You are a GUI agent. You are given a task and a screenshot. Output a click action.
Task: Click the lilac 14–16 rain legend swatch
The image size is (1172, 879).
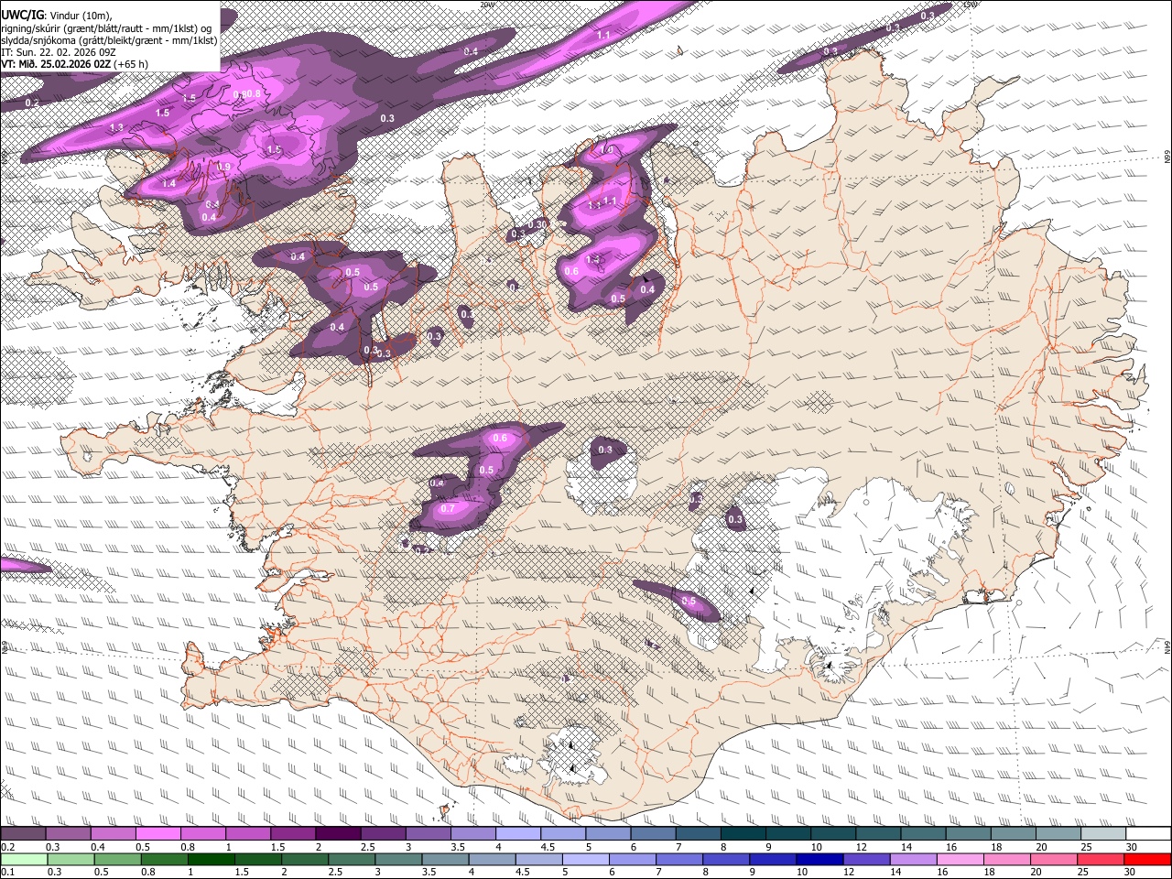pos(914,859)
